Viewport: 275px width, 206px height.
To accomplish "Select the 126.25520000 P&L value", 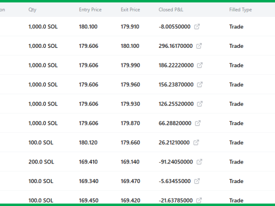I will pyautogui.click(x=176, y=104).
